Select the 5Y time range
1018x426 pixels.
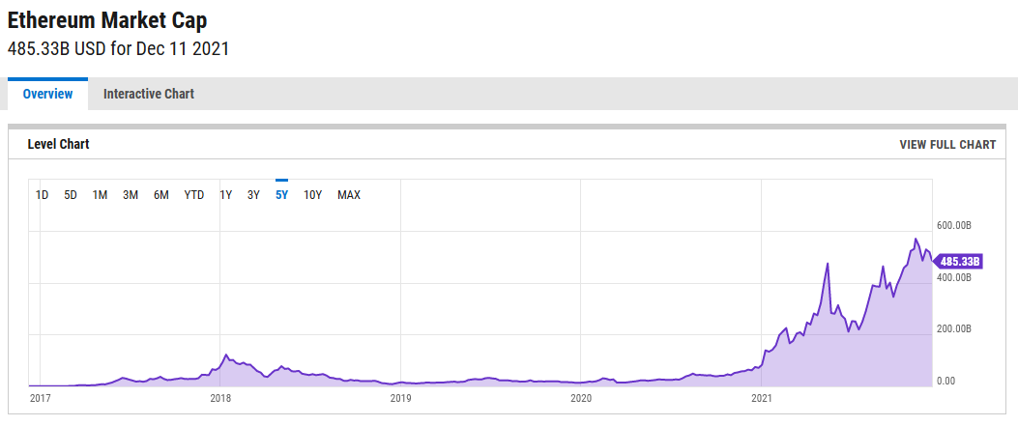click(x=281, y=195)
